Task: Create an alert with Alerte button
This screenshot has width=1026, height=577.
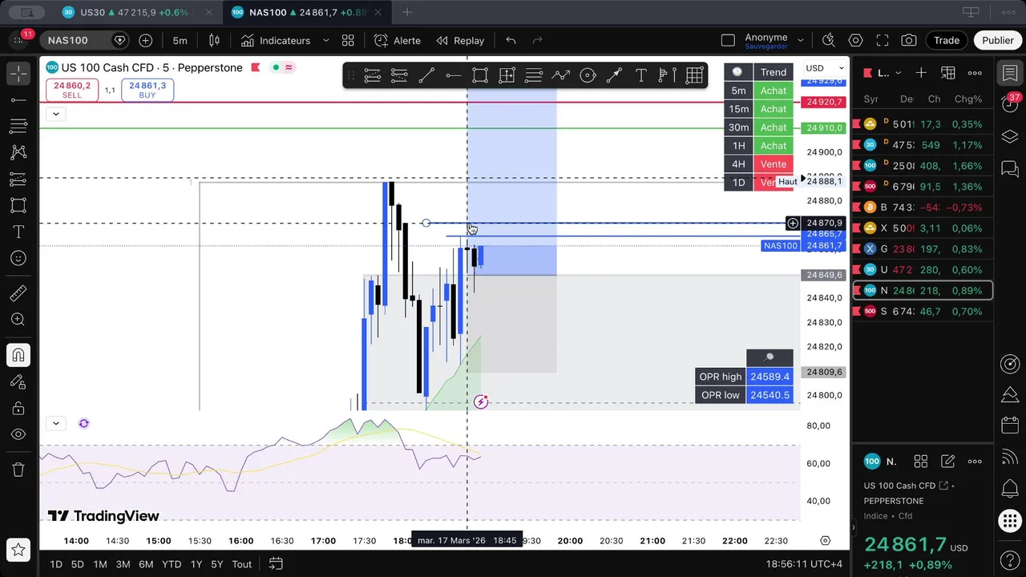Action: [398, 40]
